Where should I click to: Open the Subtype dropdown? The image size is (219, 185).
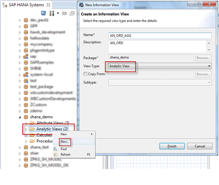[160, 82]
